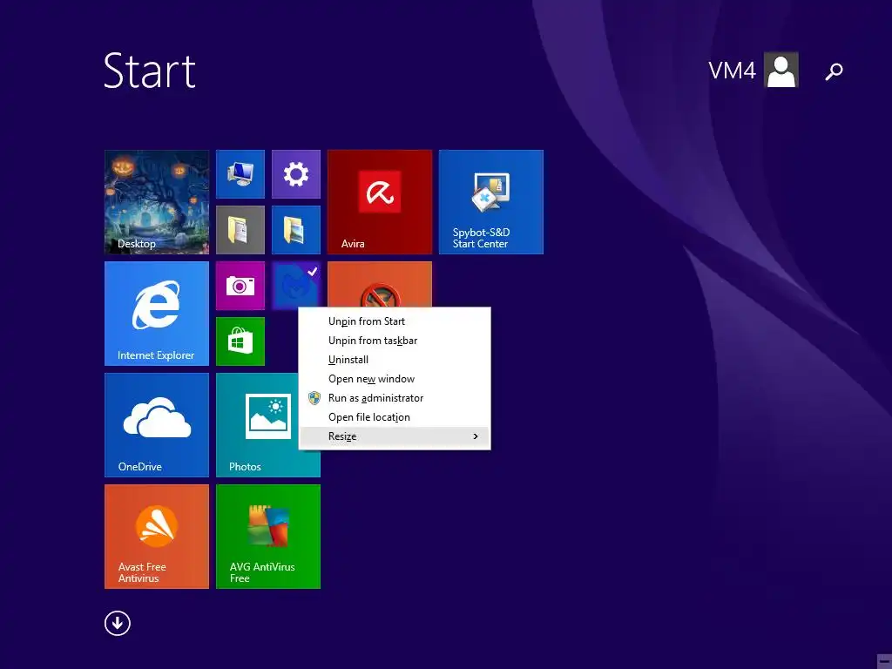The height and width of the screenshot is (669, 892).
Task: Launch Spybot-S&D Start Center tile
Action: pos(491,202)
